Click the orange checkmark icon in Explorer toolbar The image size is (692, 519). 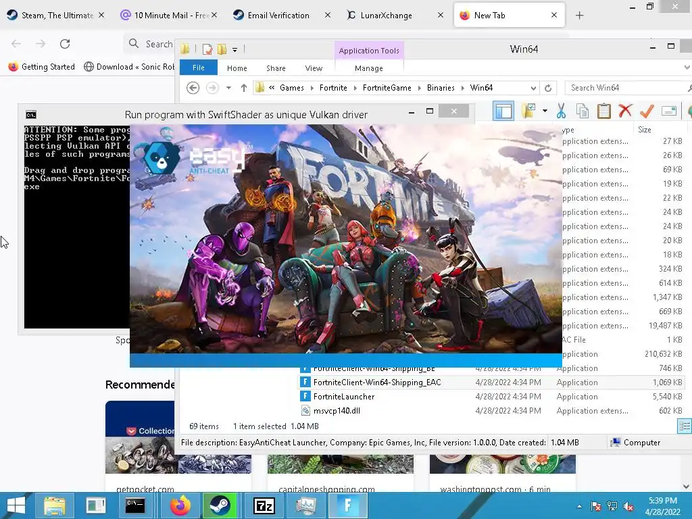coord(647,111)
